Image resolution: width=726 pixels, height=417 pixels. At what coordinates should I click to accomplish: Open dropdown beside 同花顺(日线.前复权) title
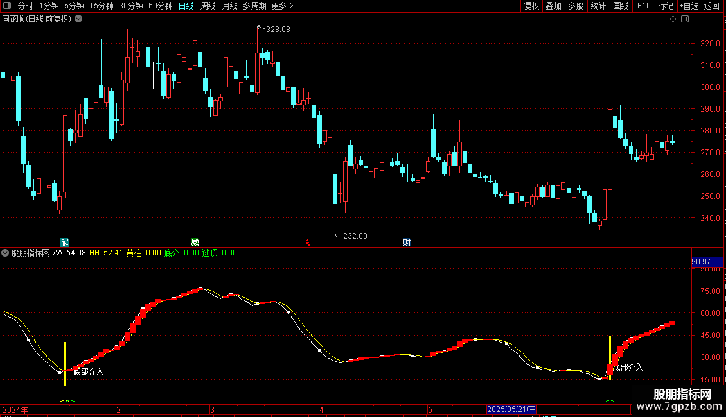pyautogui.click(x=79, y=19)
